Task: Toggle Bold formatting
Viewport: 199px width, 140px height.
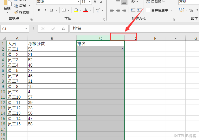Action: click(x=39, y=10)
